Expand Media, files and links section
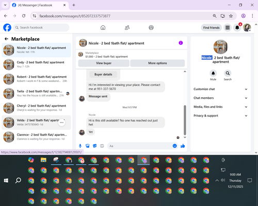The width and height of the screenshot is (258, 206). (x=220, y=107)
